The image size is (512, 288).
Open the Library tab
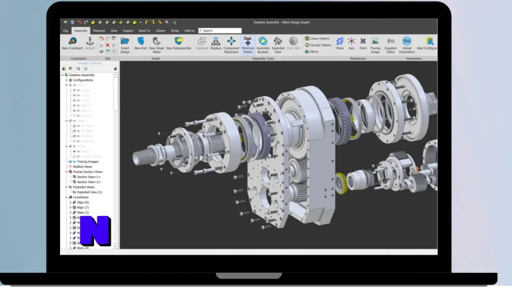click(160, 30)
